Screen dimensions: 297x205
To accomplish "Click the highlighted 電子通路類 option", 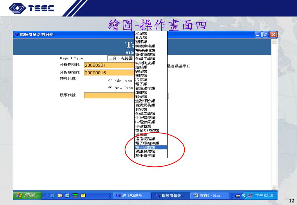I will coord(151,147).
